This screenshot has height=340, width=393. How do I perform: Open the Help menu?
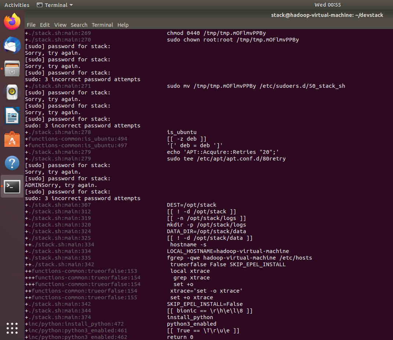click(123, 25)
